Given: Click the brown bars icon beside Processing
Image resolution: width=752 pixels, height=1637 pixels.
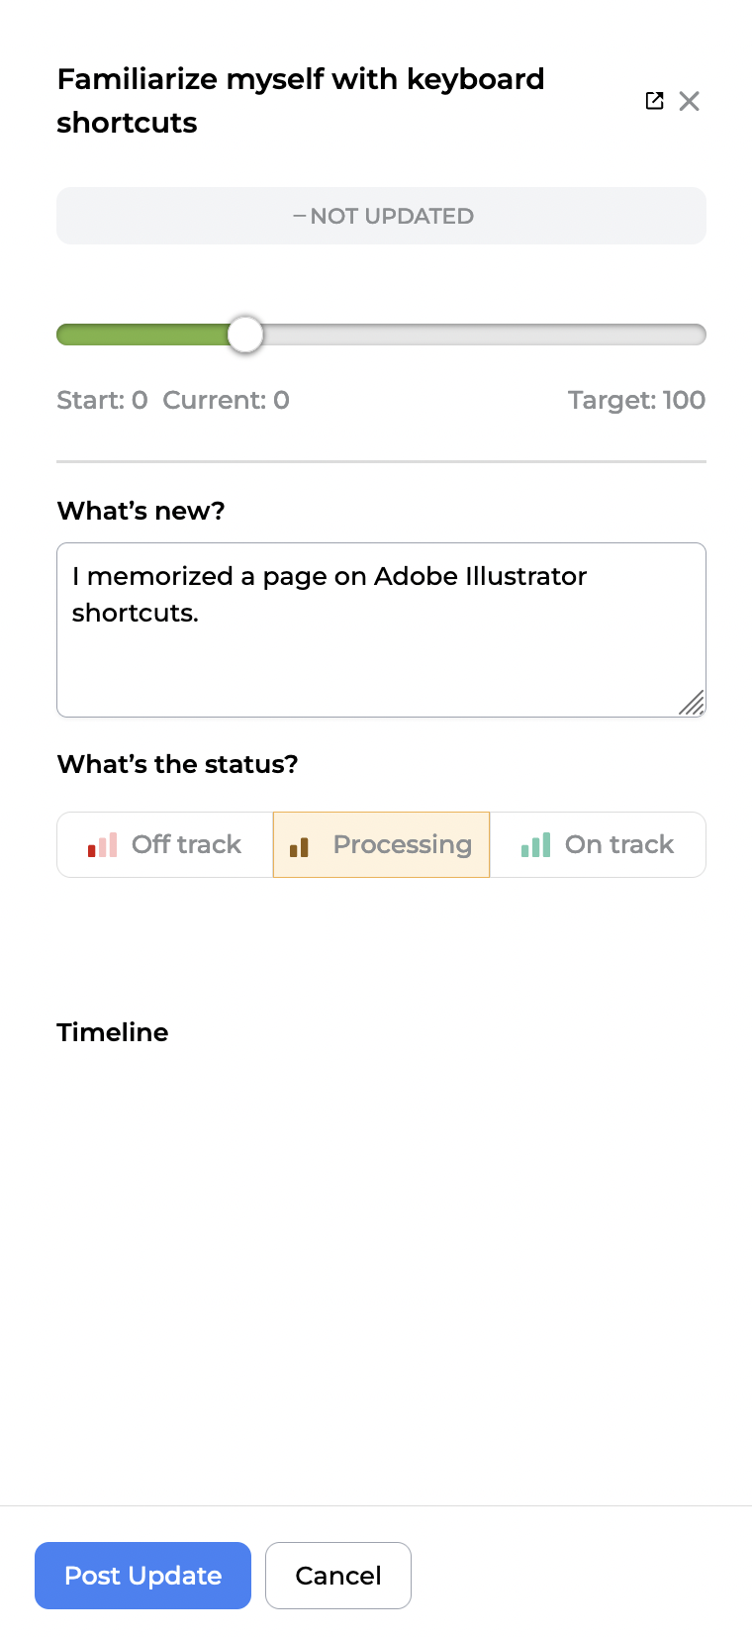Looking at the screenshot, I should click(299, 846).
